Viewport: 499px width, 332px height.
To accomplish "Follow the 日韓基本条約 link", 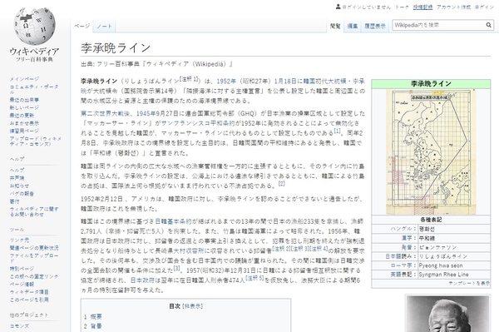I will click(x=173, y=221).
